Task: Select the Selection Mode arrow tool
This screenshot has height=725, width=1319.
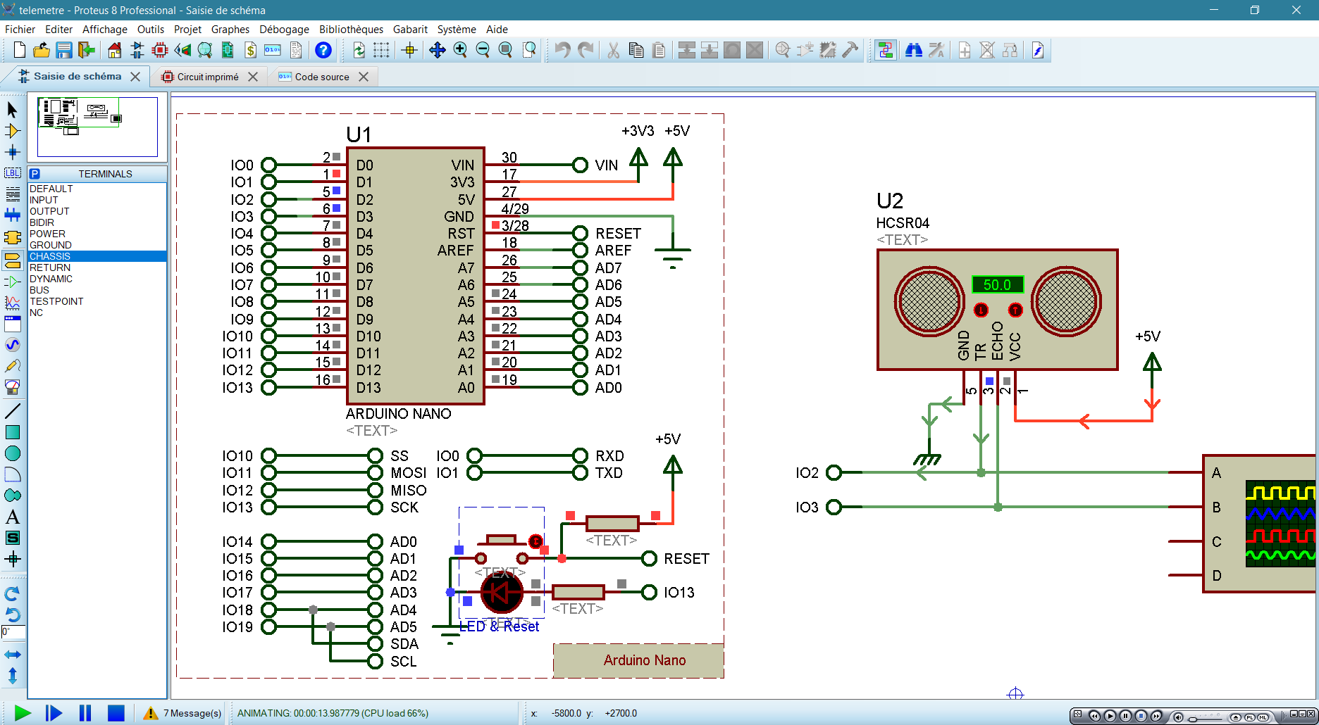Action: 12,109
